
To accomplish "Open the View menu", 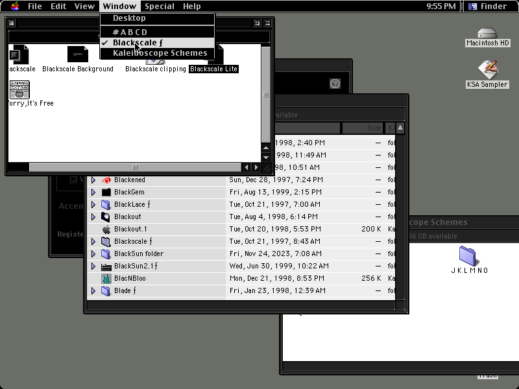I will 84,6.
